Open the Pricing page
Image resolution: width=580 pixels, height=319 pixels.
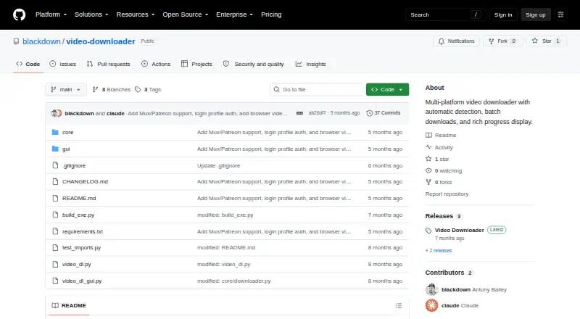(x=271, y=14)
